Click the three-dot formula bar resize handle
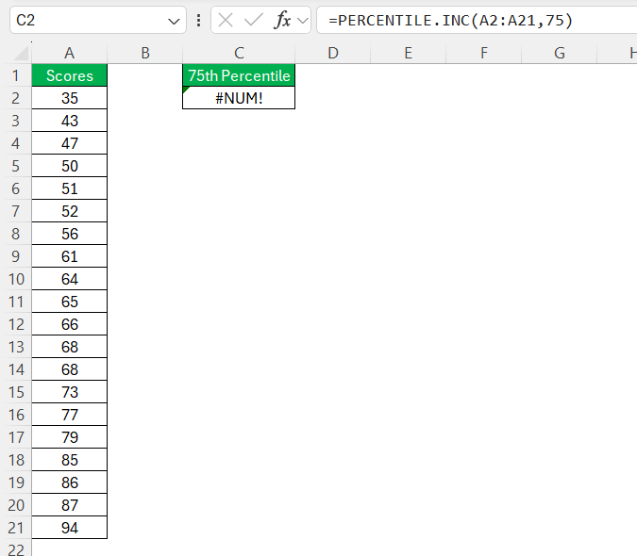The width and height of the screenshot is (637, 556). [x=199, y=20]
